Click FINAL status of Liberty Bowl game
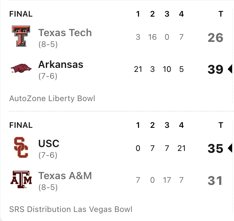234x221 pixels. pos(21,14)
